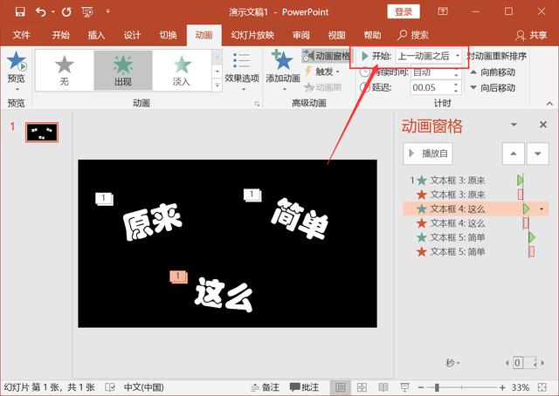The height and width of the screenshot is (396, 559).
Task: Select the 无 animation effect
Action: pyautogui.click(x=64, y=70)
